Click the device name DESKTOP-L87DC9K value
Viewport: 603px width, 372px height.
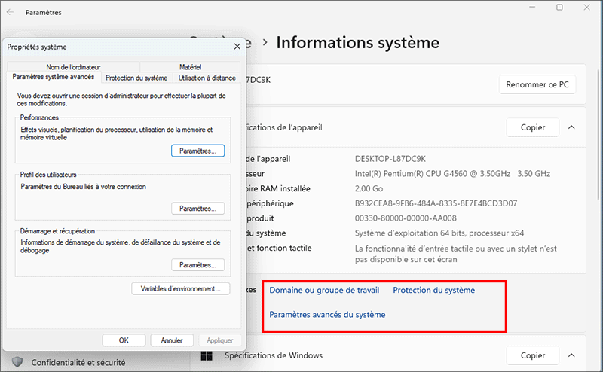tap(390, 159)
